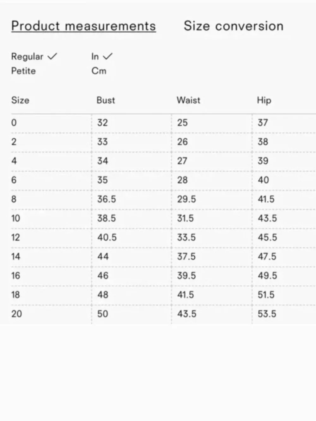This screenshot has height=421, width=316.
Task: Select the Petite fit option
Action: [x=23, y=71]
